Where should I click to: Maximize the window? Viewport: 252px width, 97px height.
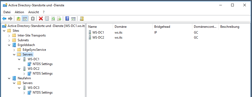coord(232,5)
